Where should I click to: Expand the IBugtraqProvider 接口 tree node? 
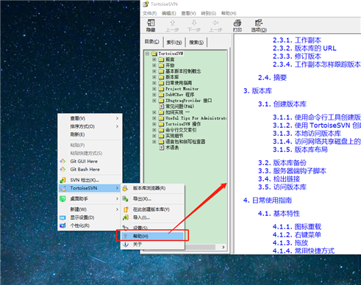(x=154, y=101)
